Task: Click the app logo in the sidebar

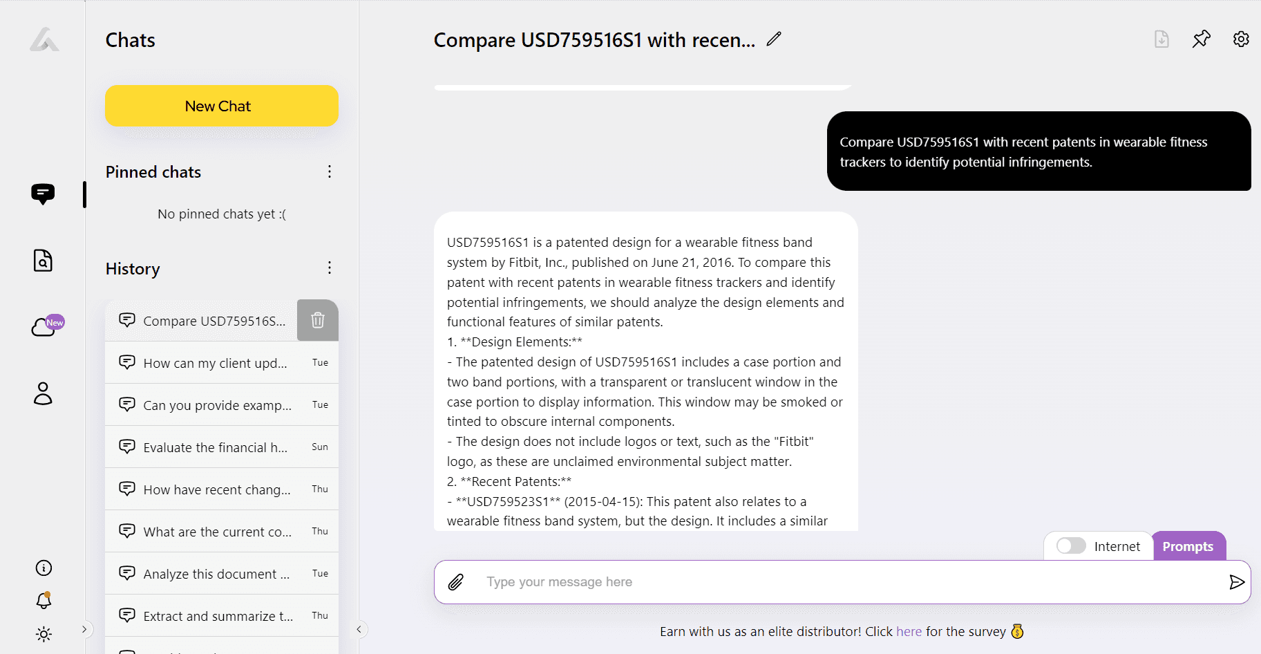Action: (44, 39)
